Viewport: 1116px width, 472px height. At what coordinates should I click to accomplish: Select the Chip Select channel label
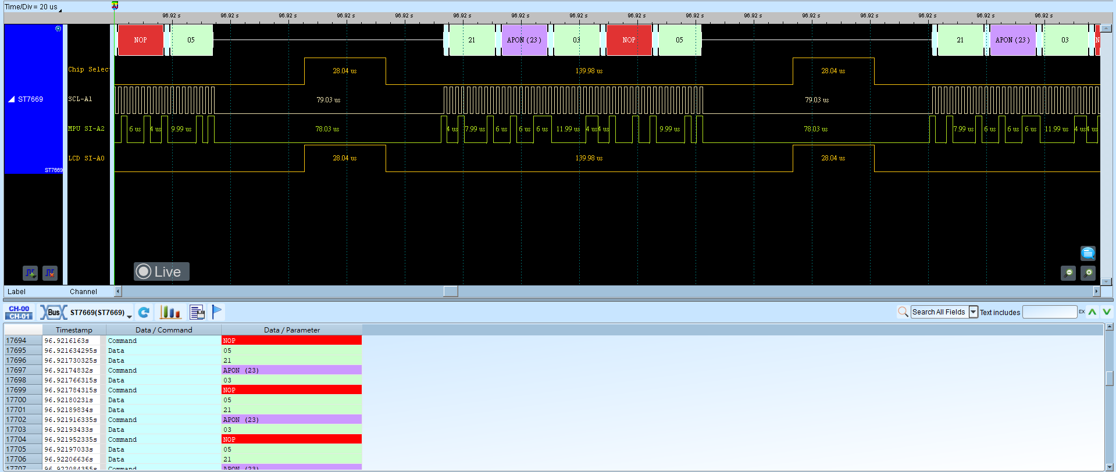[x=88, y=70]
